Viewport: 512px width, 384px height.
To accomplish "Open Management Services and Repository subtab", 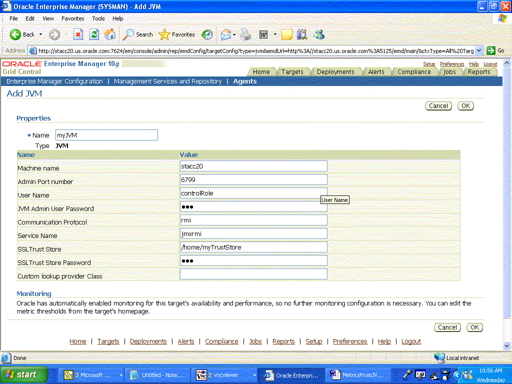I will click(168, 81).
